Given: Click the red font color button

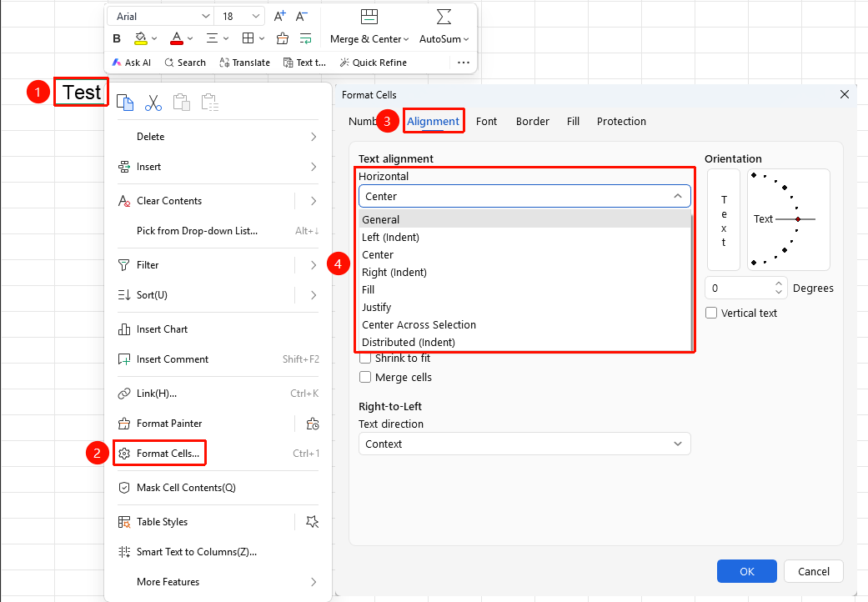Looking at the screenshot, I should point(177,38).
